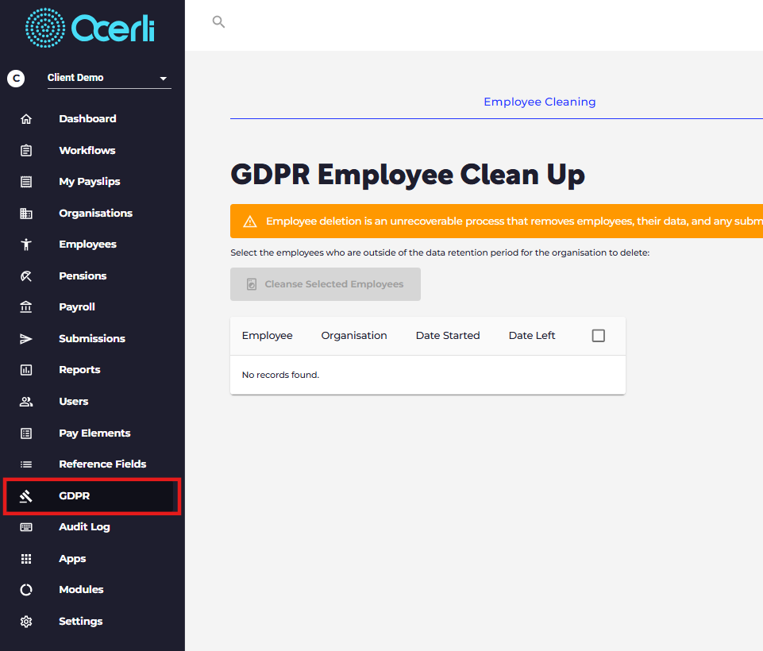Sort by the Employee column header
The width and height of the screenshot is (763, 651).
pyautogui.click(x=267, y=336)
